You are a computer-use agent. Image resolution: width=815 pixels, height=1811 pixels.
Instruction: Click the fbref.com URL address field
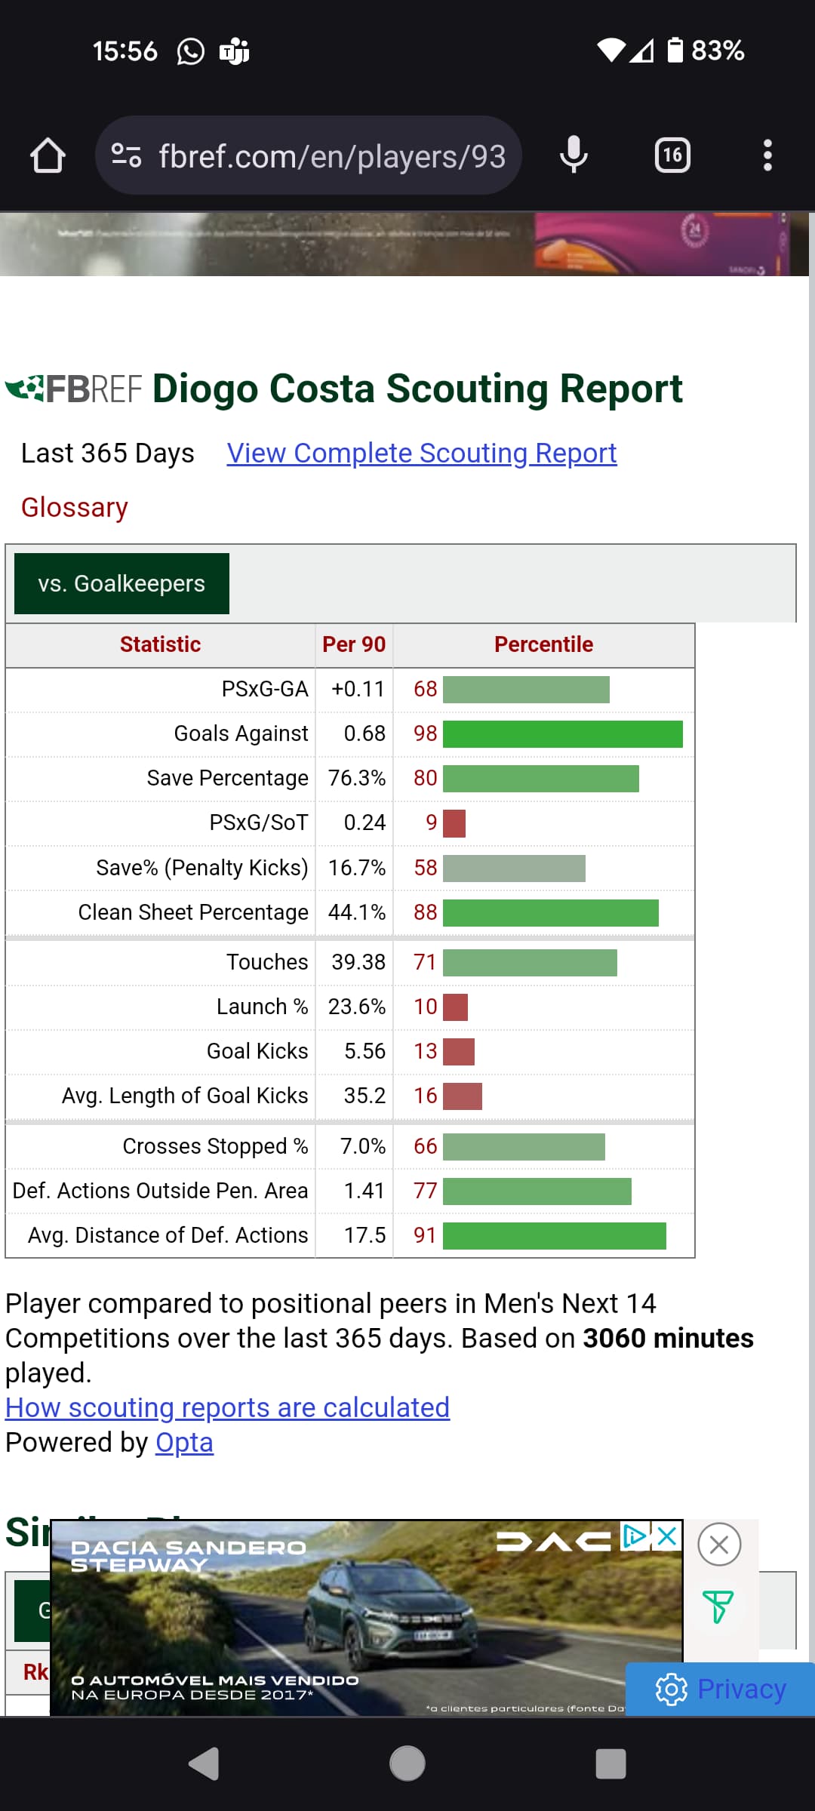pos(332,156)
